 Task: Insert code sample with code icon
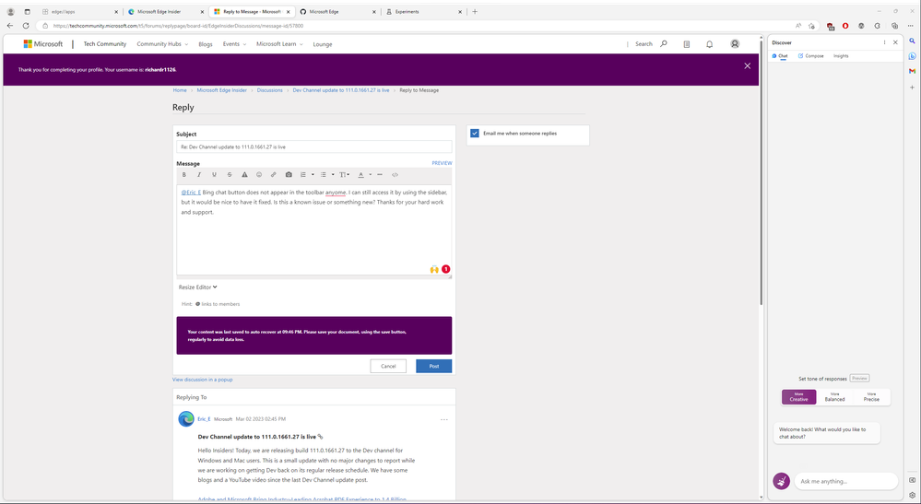pyautogui.click(x=395, y=175)
